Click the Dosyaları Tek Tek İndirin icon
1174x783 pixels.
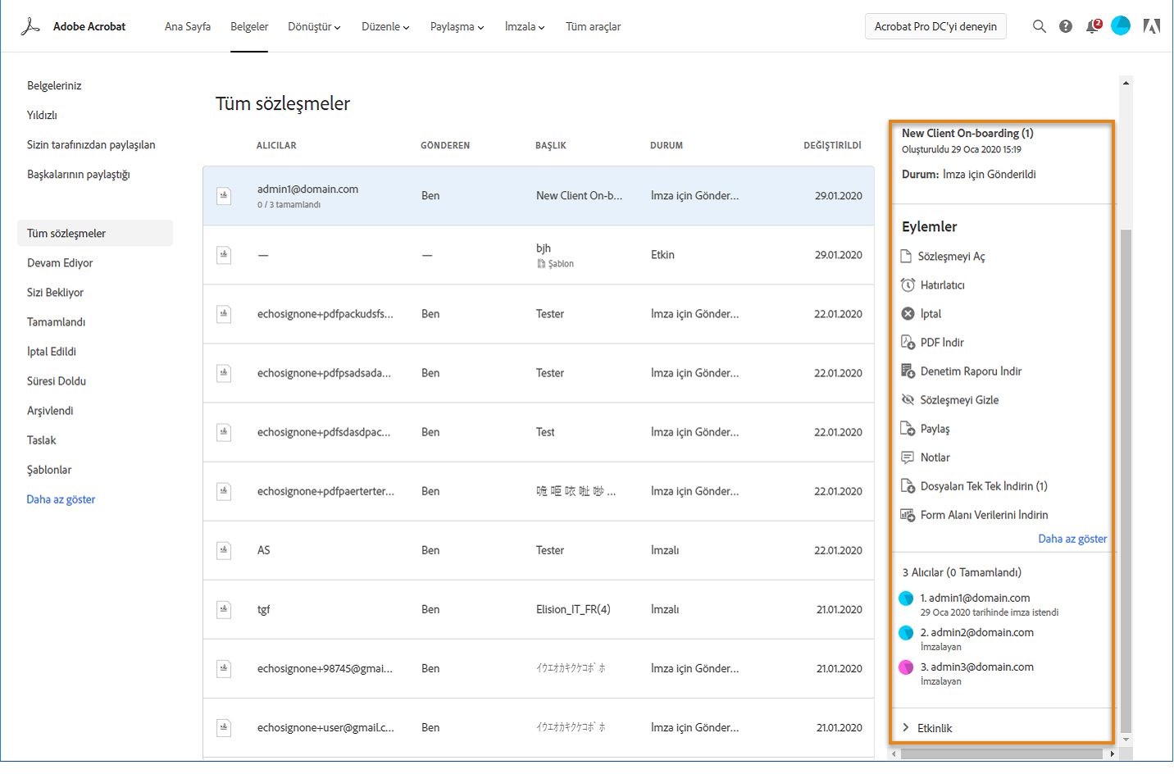(908, 485)
